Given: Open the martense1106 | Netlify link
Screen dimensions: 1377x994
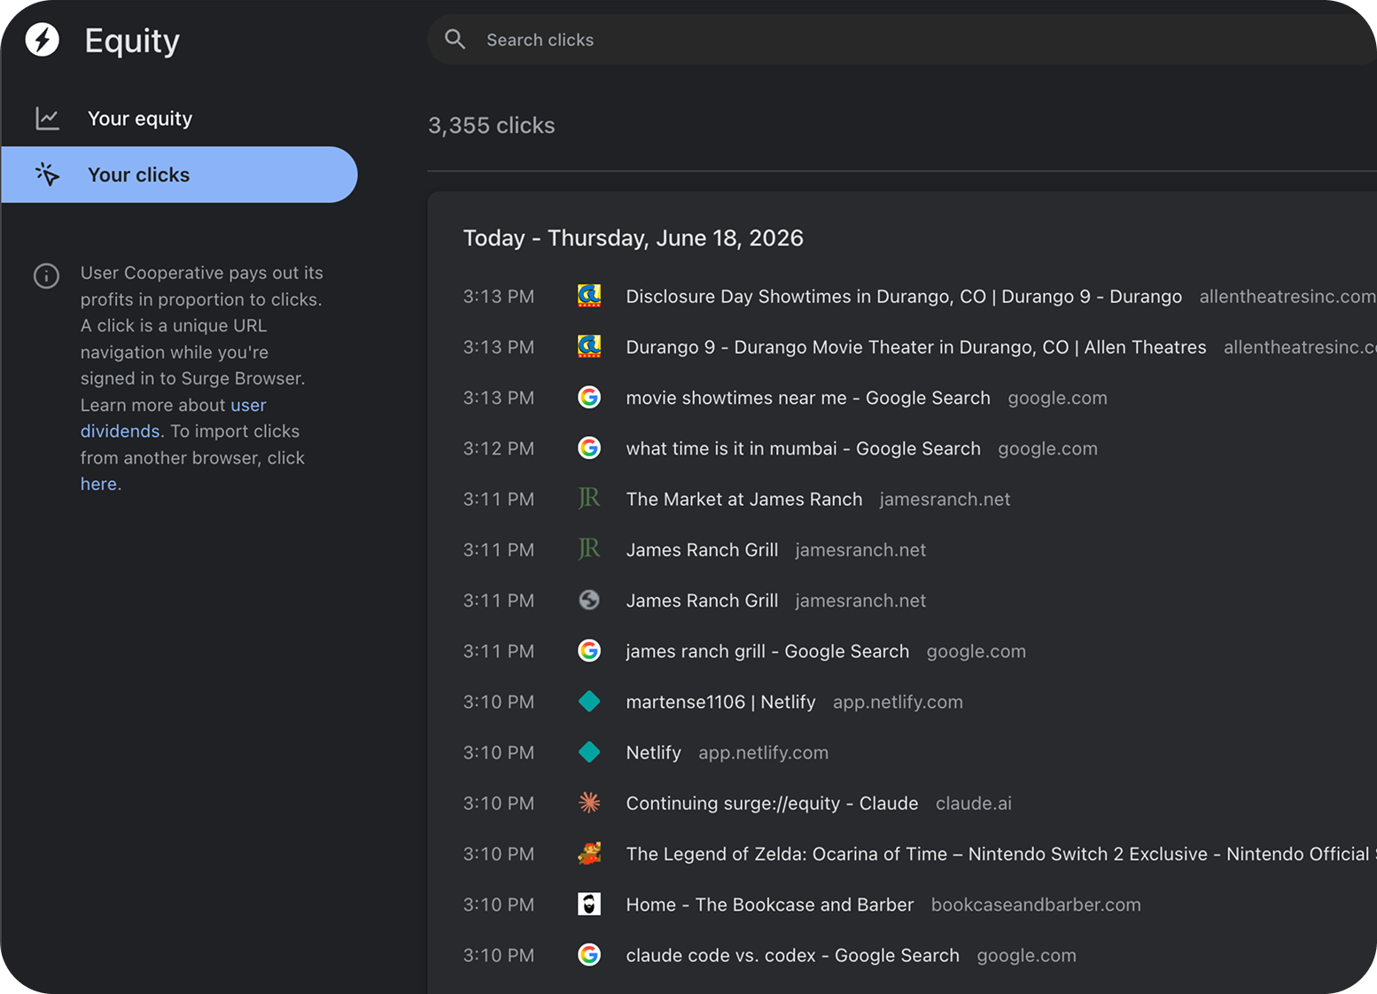Looking at the screenshot, I should [720, 703].
